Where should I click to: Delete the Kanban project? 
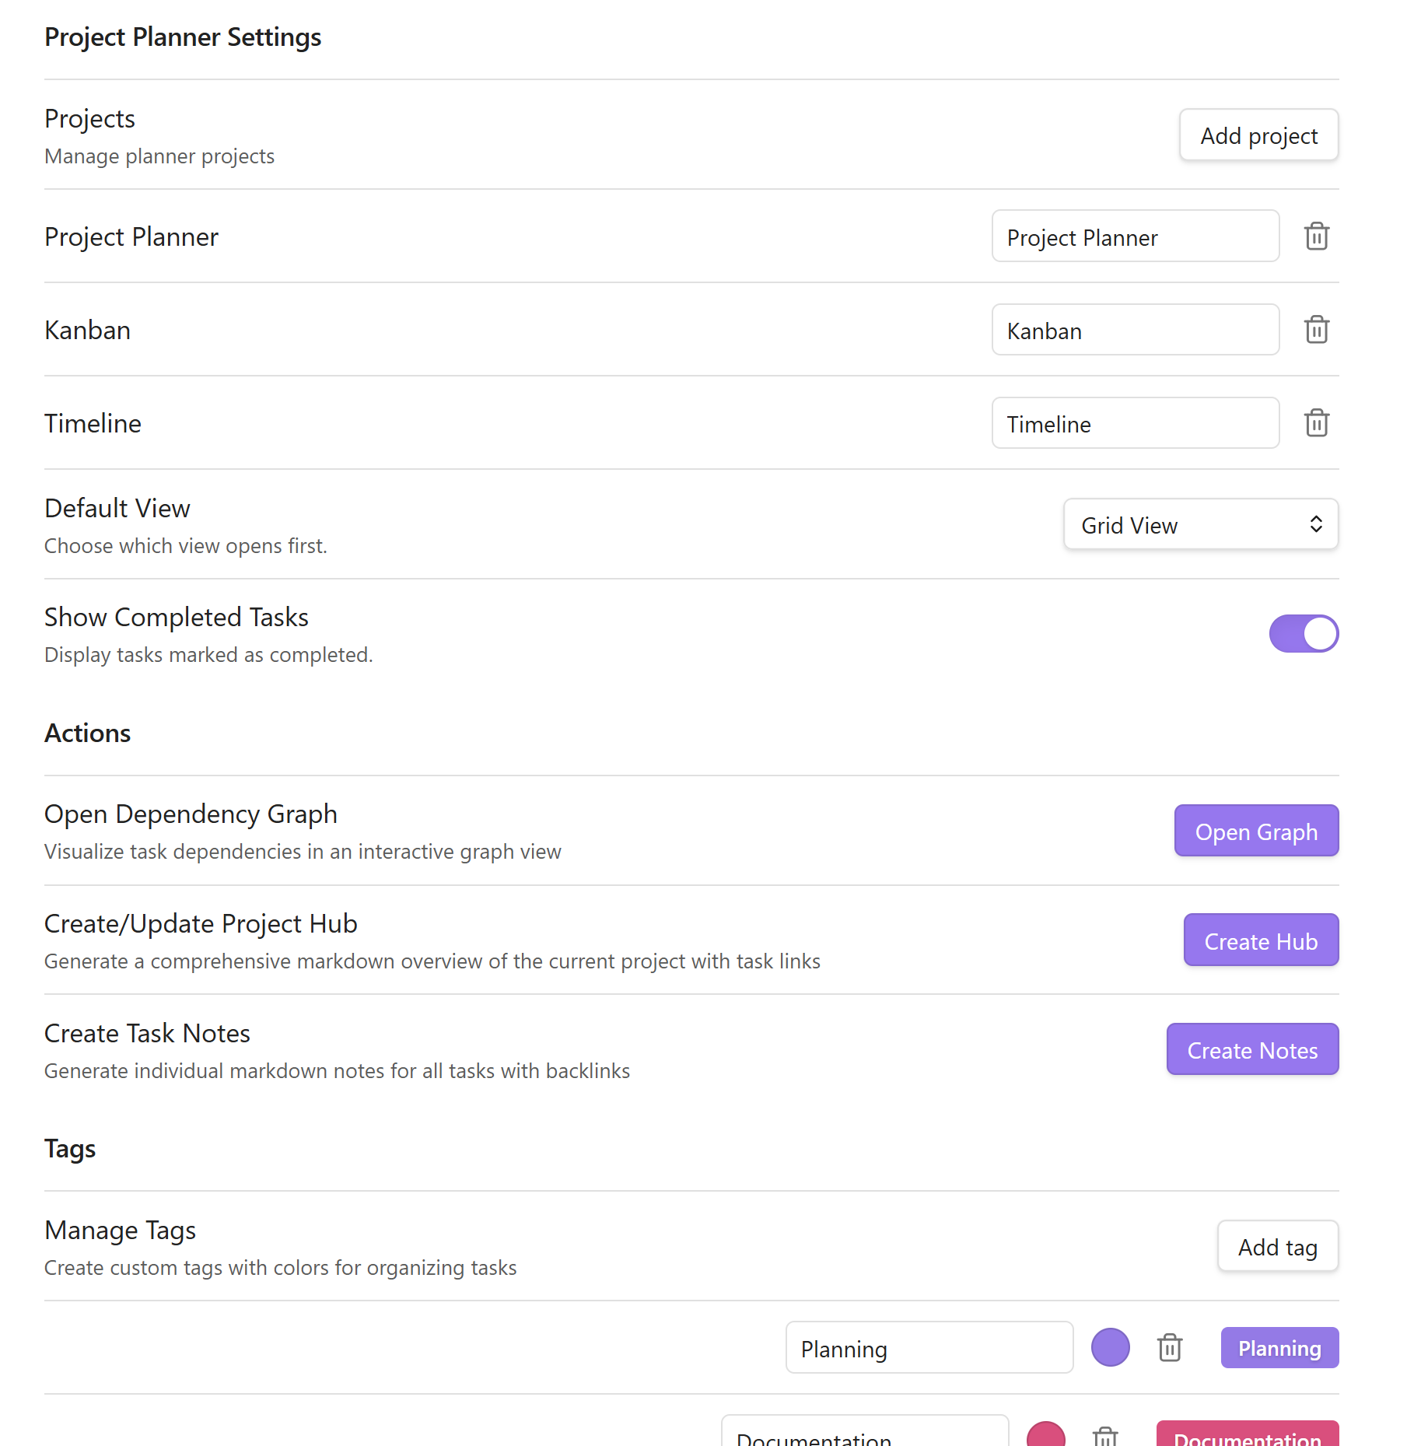click(x=1316, y=330)
